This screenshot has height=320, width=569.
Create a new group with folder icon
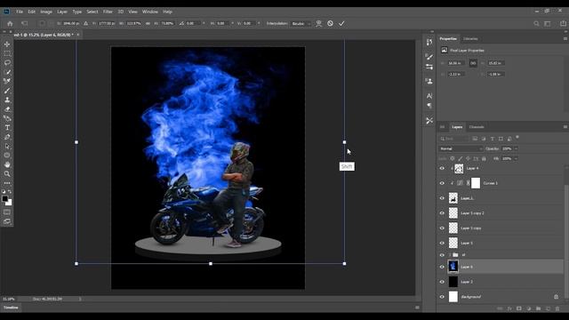coord(538,308)
